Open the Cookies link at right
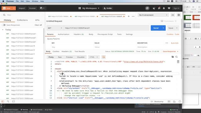The width and height of the screenshot is (201, 113). [x=170, y=34]
